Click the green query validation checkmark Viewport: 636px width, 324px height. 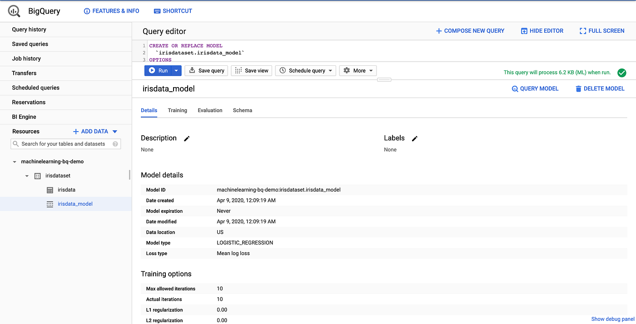[x=621, y=73]
